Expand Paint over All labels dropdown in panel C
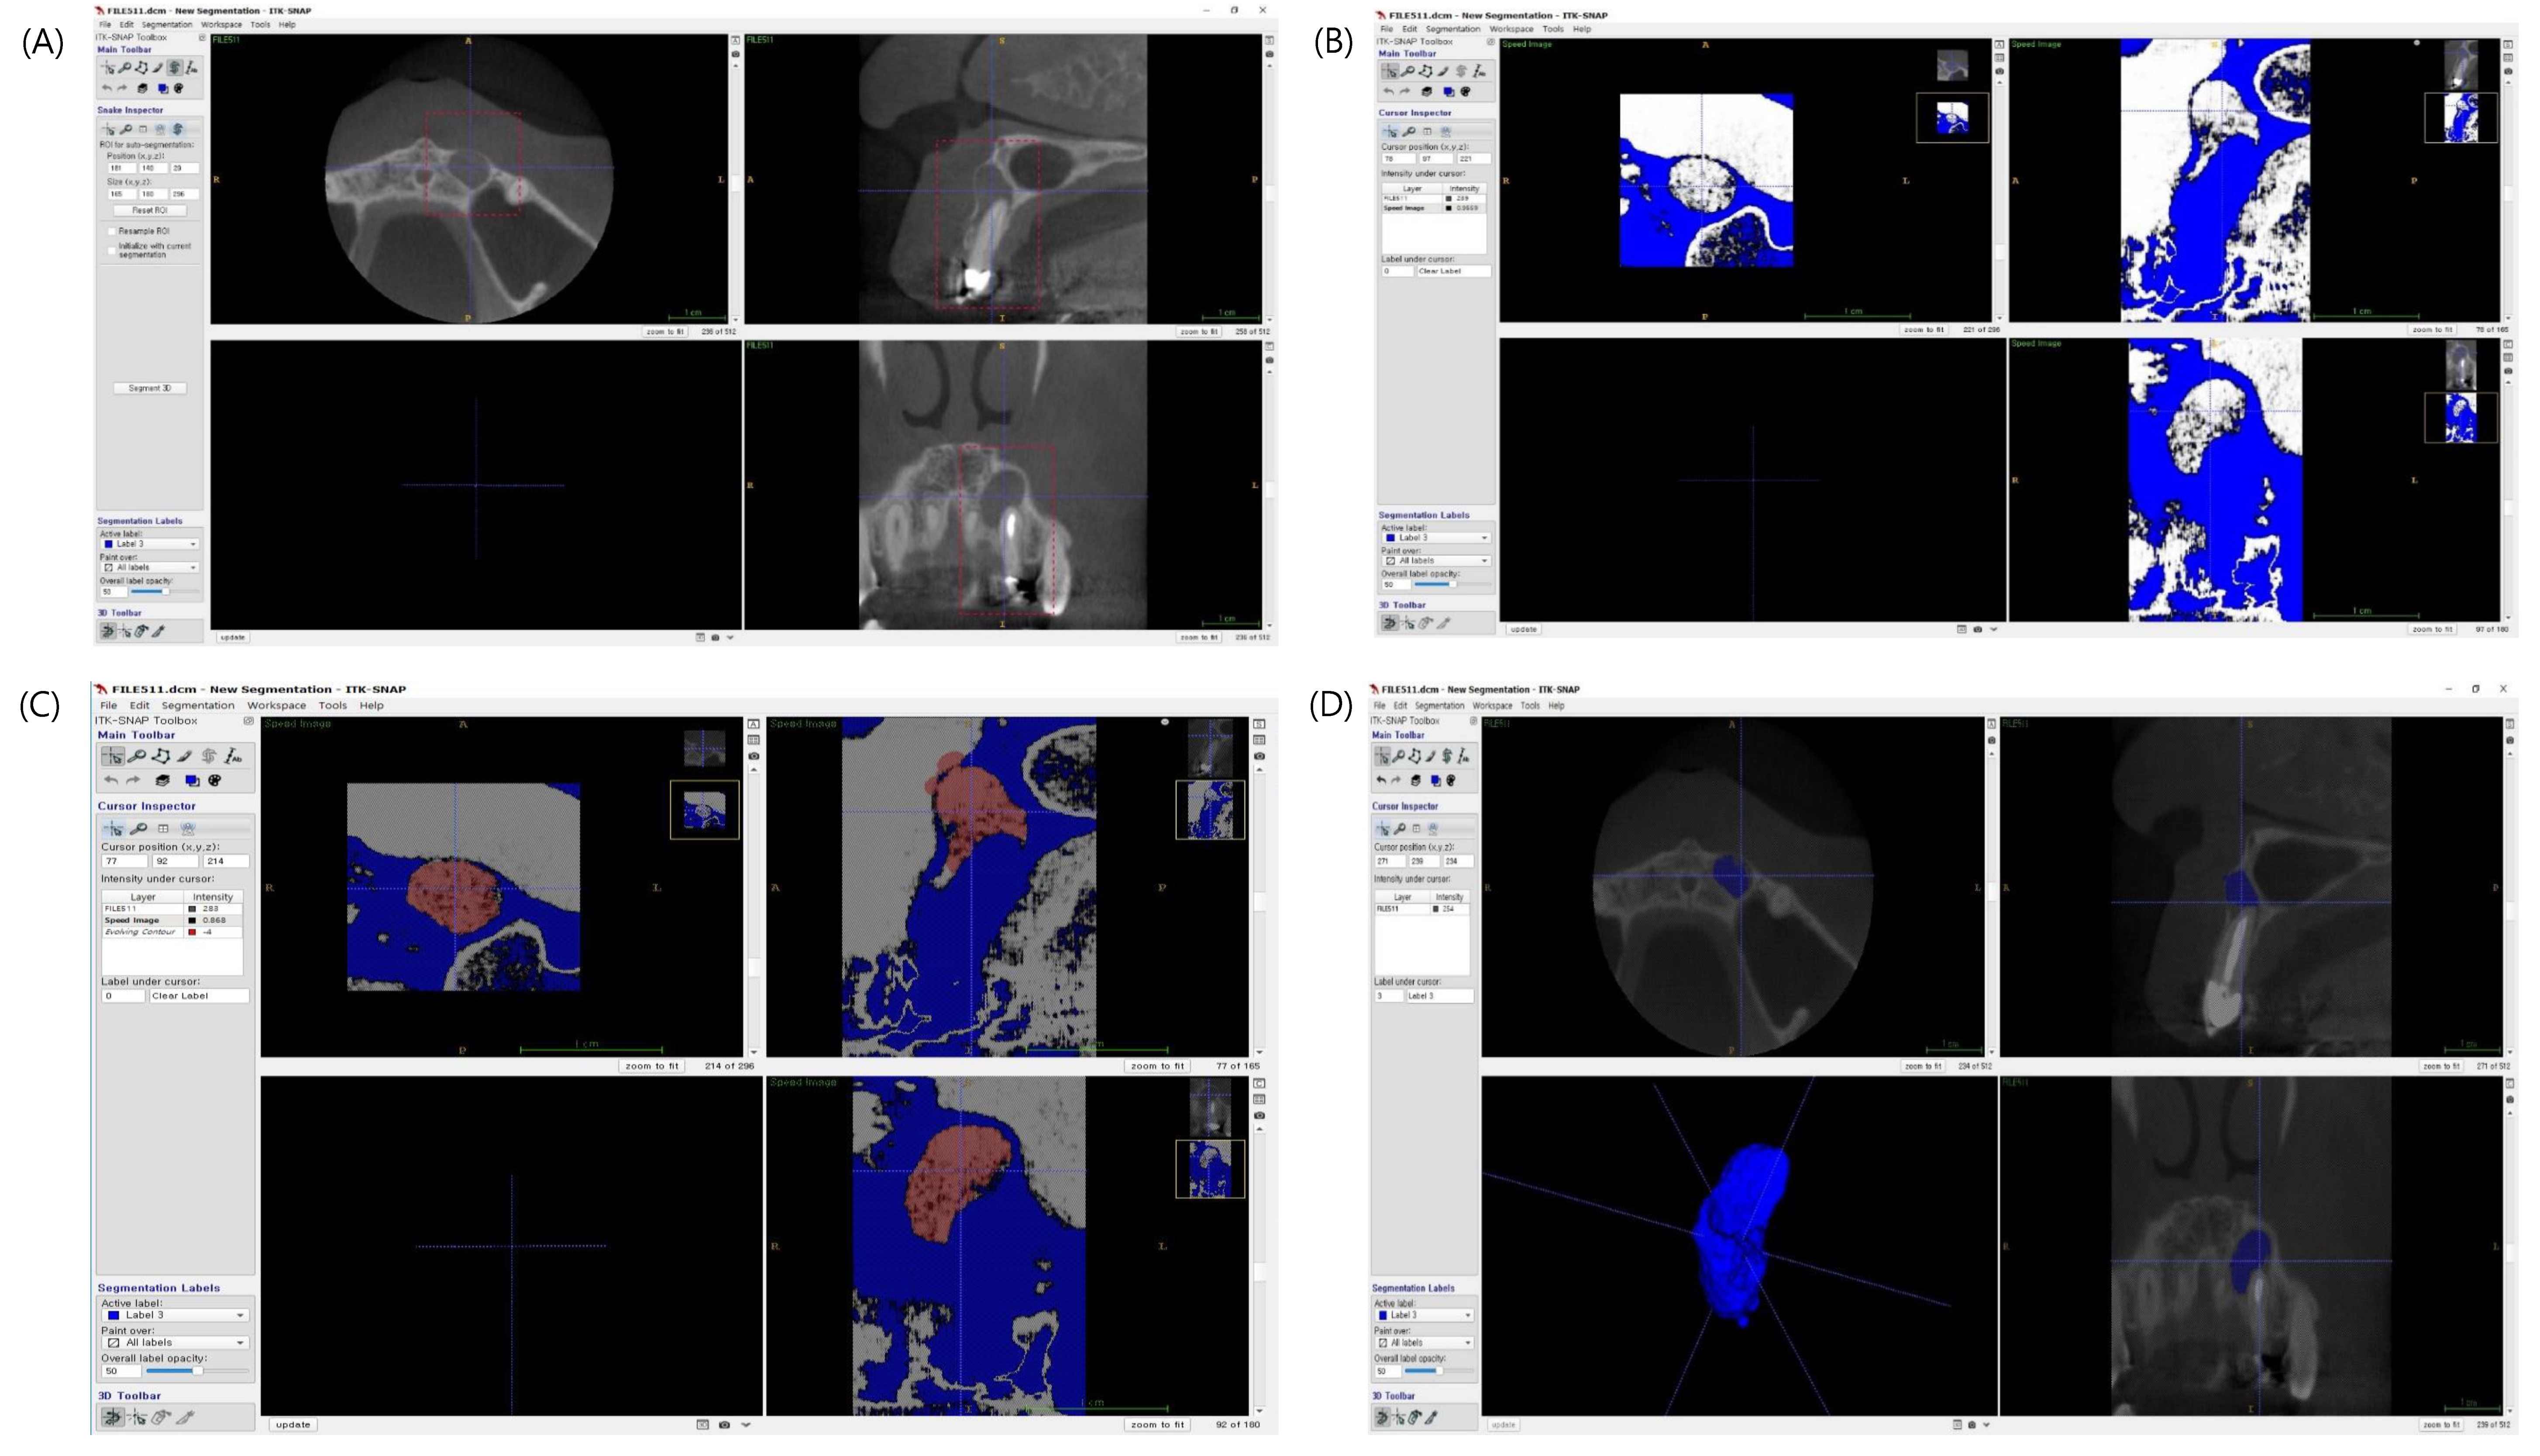The image size is (2540, 1456). click(x=176, y=1343)
